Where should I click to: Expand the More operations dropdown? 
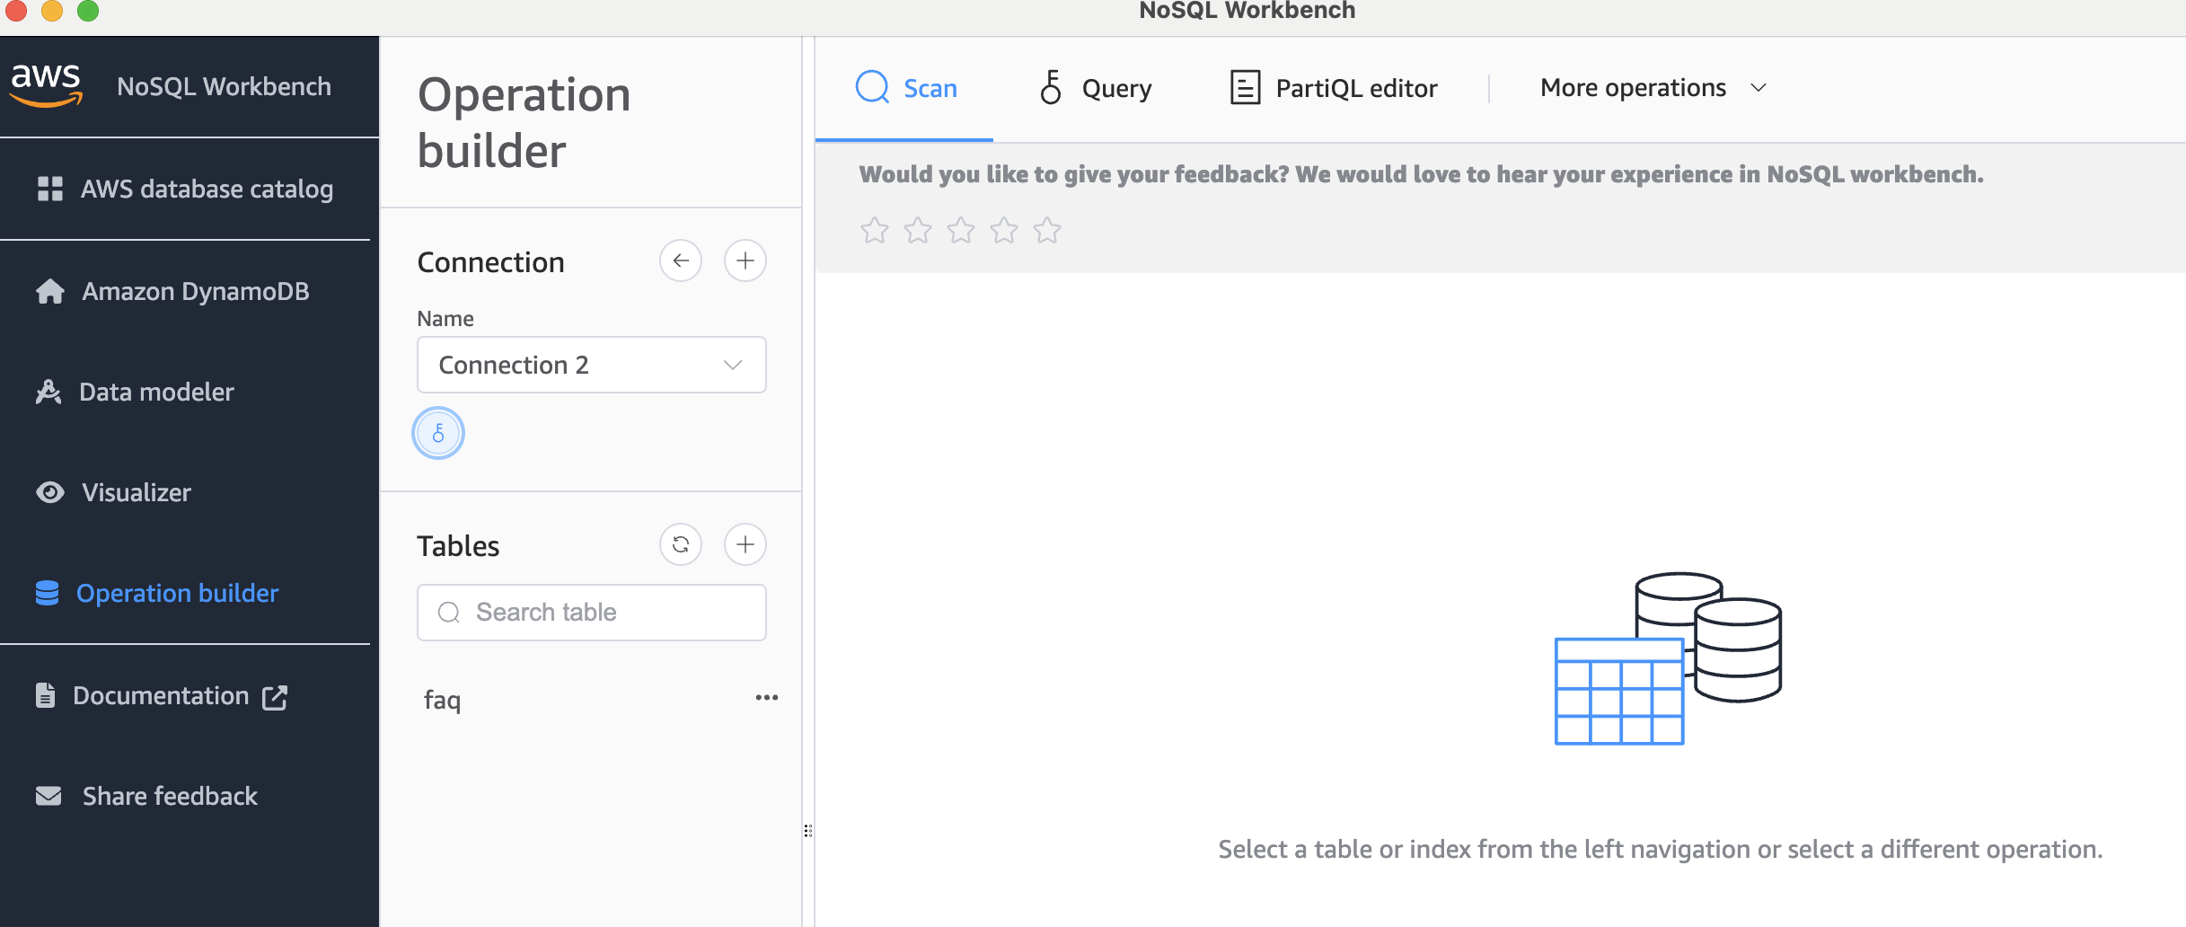pos(1653,88)
